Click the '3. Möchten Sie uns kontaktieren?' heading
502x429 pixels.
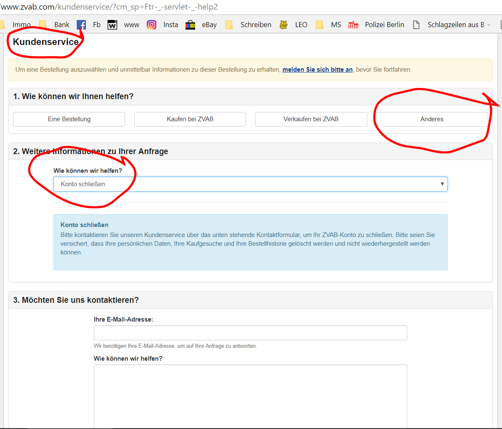tap(76, 300)
